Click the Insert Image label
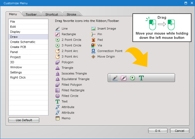Image resolution: width=195 pixels, height=139 pixels. (107, 29)
